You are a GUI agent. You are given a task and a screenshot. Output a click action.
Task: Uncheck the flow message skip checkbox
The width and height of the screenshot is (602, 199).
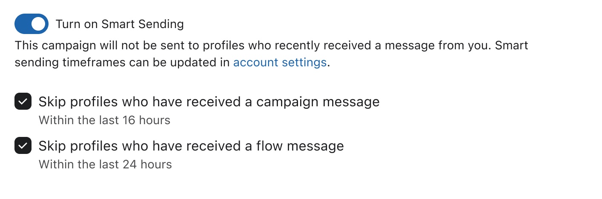click(23, 146)
